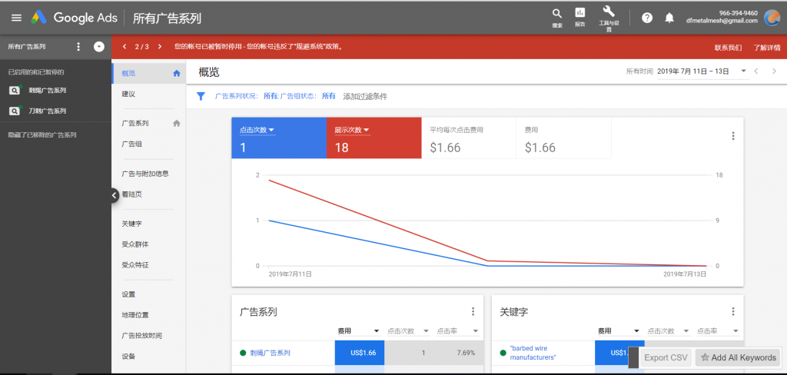Open the hamburger main menu

15,18
